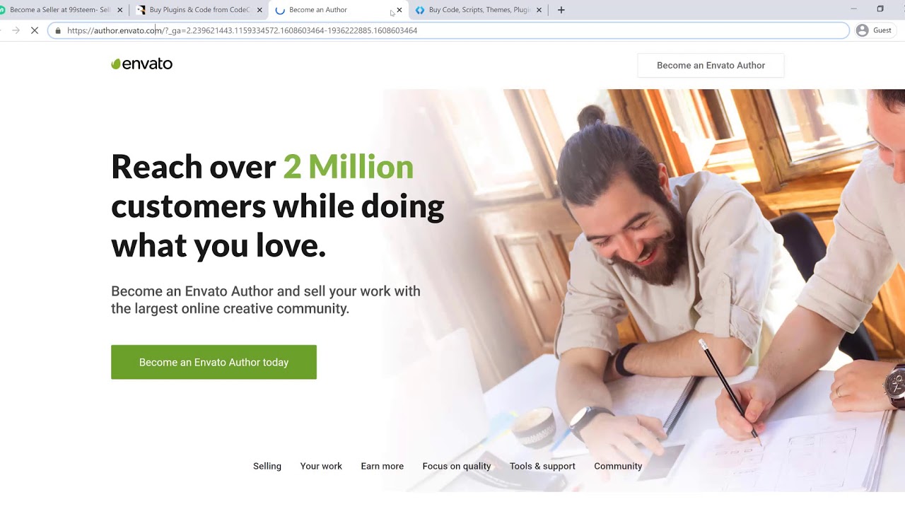Go to the Earn more section
Screen dimensions: 905x509
(x=382, y=466)
